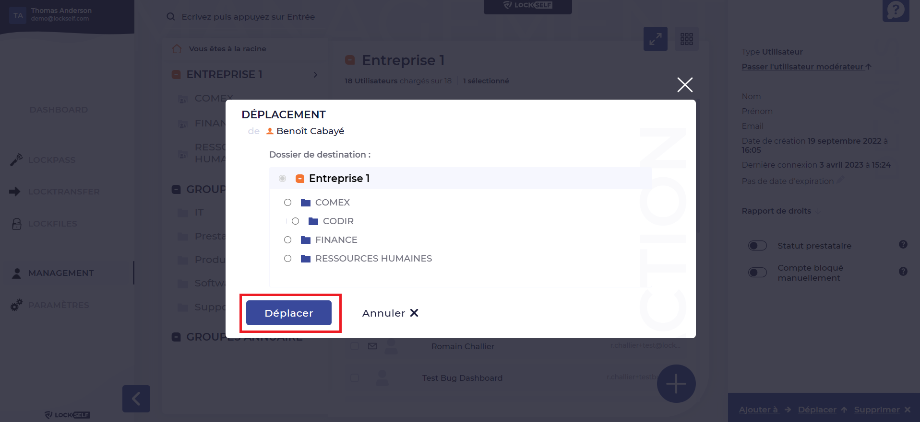Open the Management menu item

click(x=61, y=273)
